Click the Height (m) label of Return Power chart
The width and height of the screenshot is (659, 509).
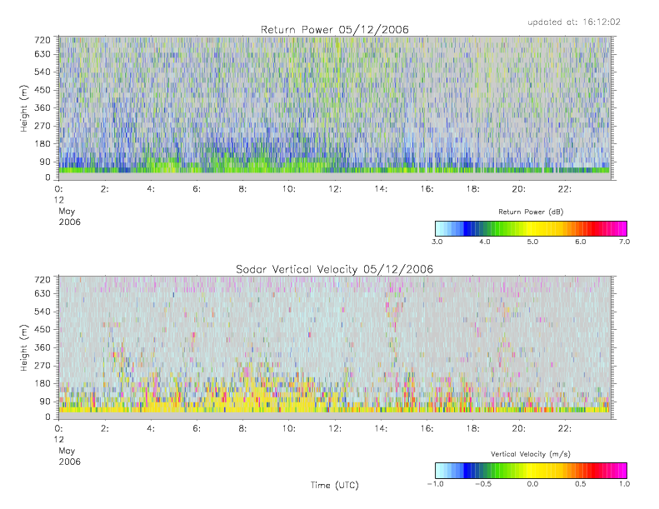[23, 108]
